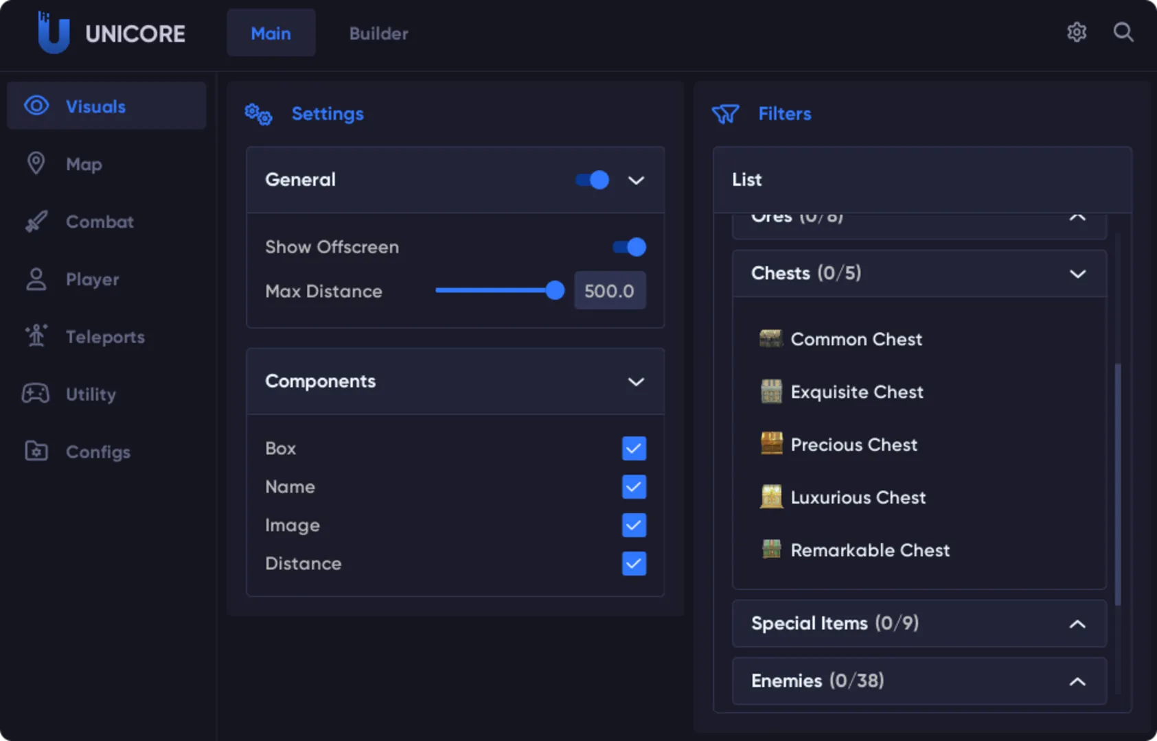Click the search magnifier icon
This screenshot has height=741, width=1157.
click(1123, 32)
